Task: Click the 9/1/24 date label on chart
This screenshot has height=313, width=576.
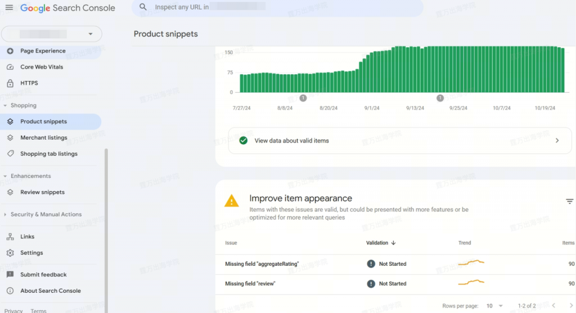Action: 372,108
